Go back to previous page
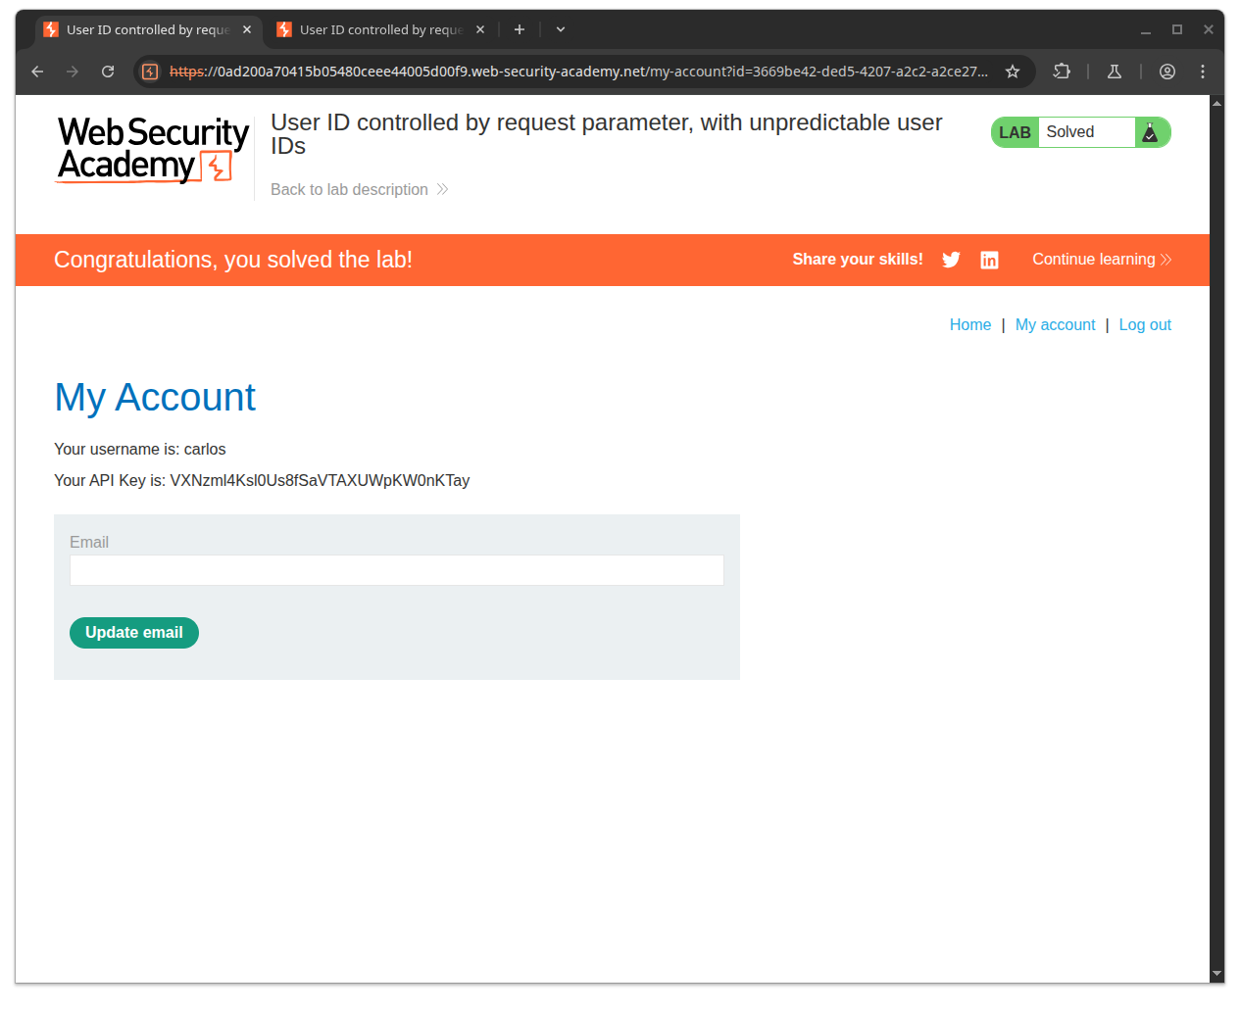 click(x=37, y=72)
